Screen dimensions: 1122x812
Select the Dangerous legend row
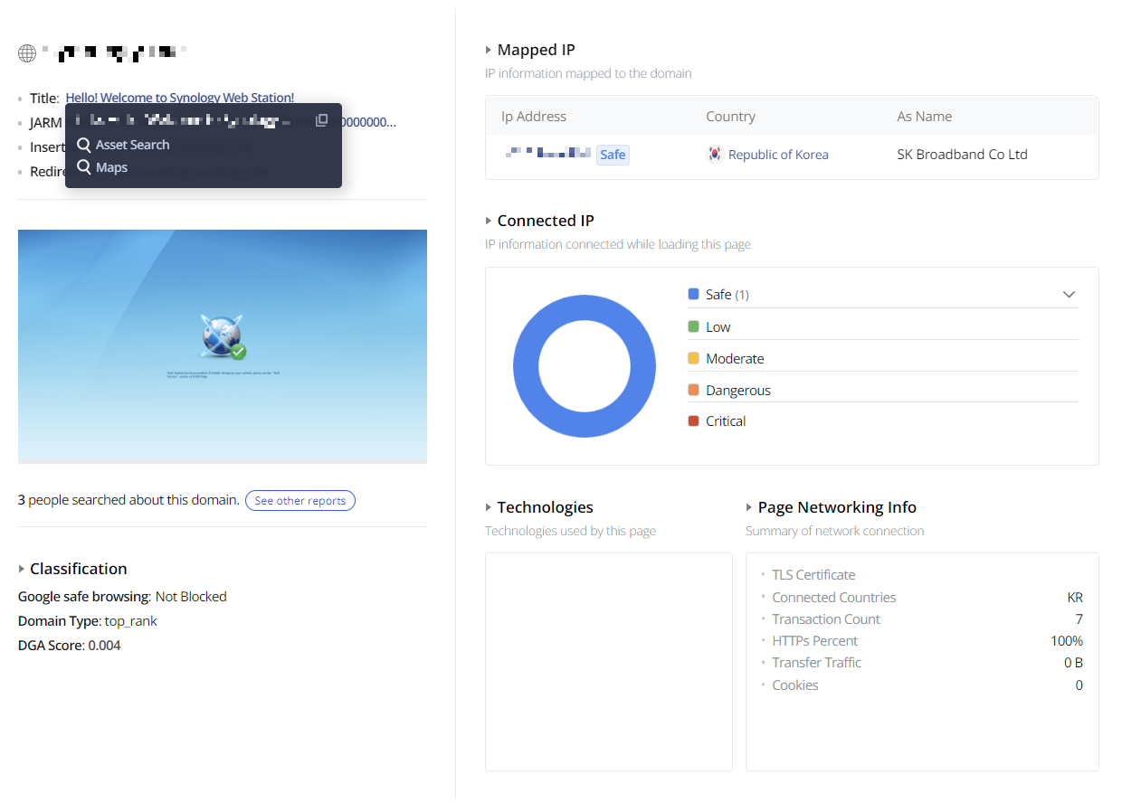click(x=883, y=390)
